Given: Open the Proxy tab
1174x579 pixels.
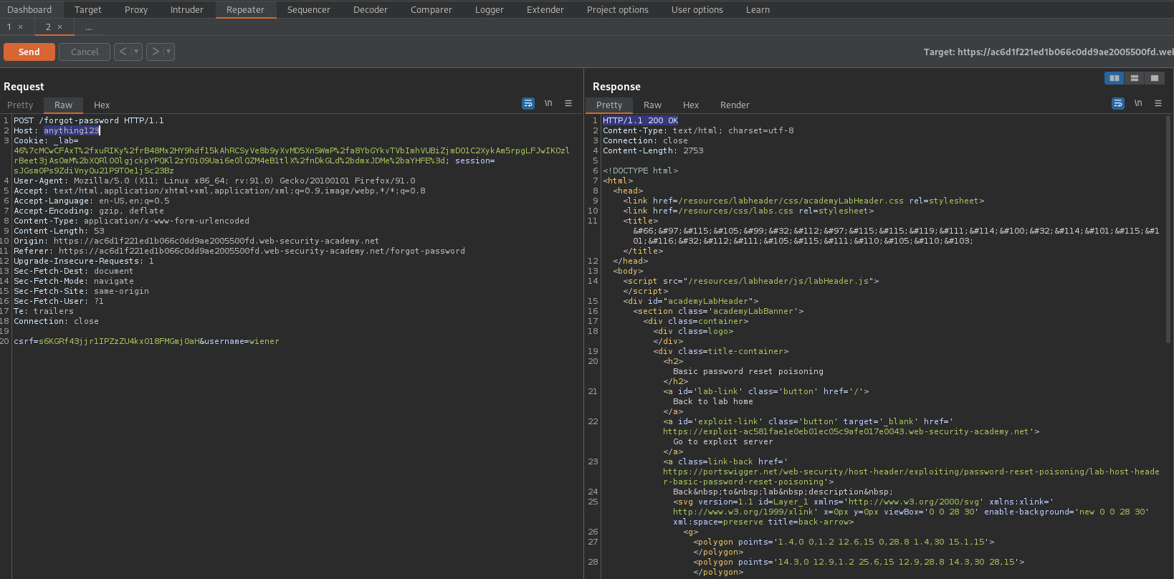Looking at the screenshot, I should click(136, 9).
